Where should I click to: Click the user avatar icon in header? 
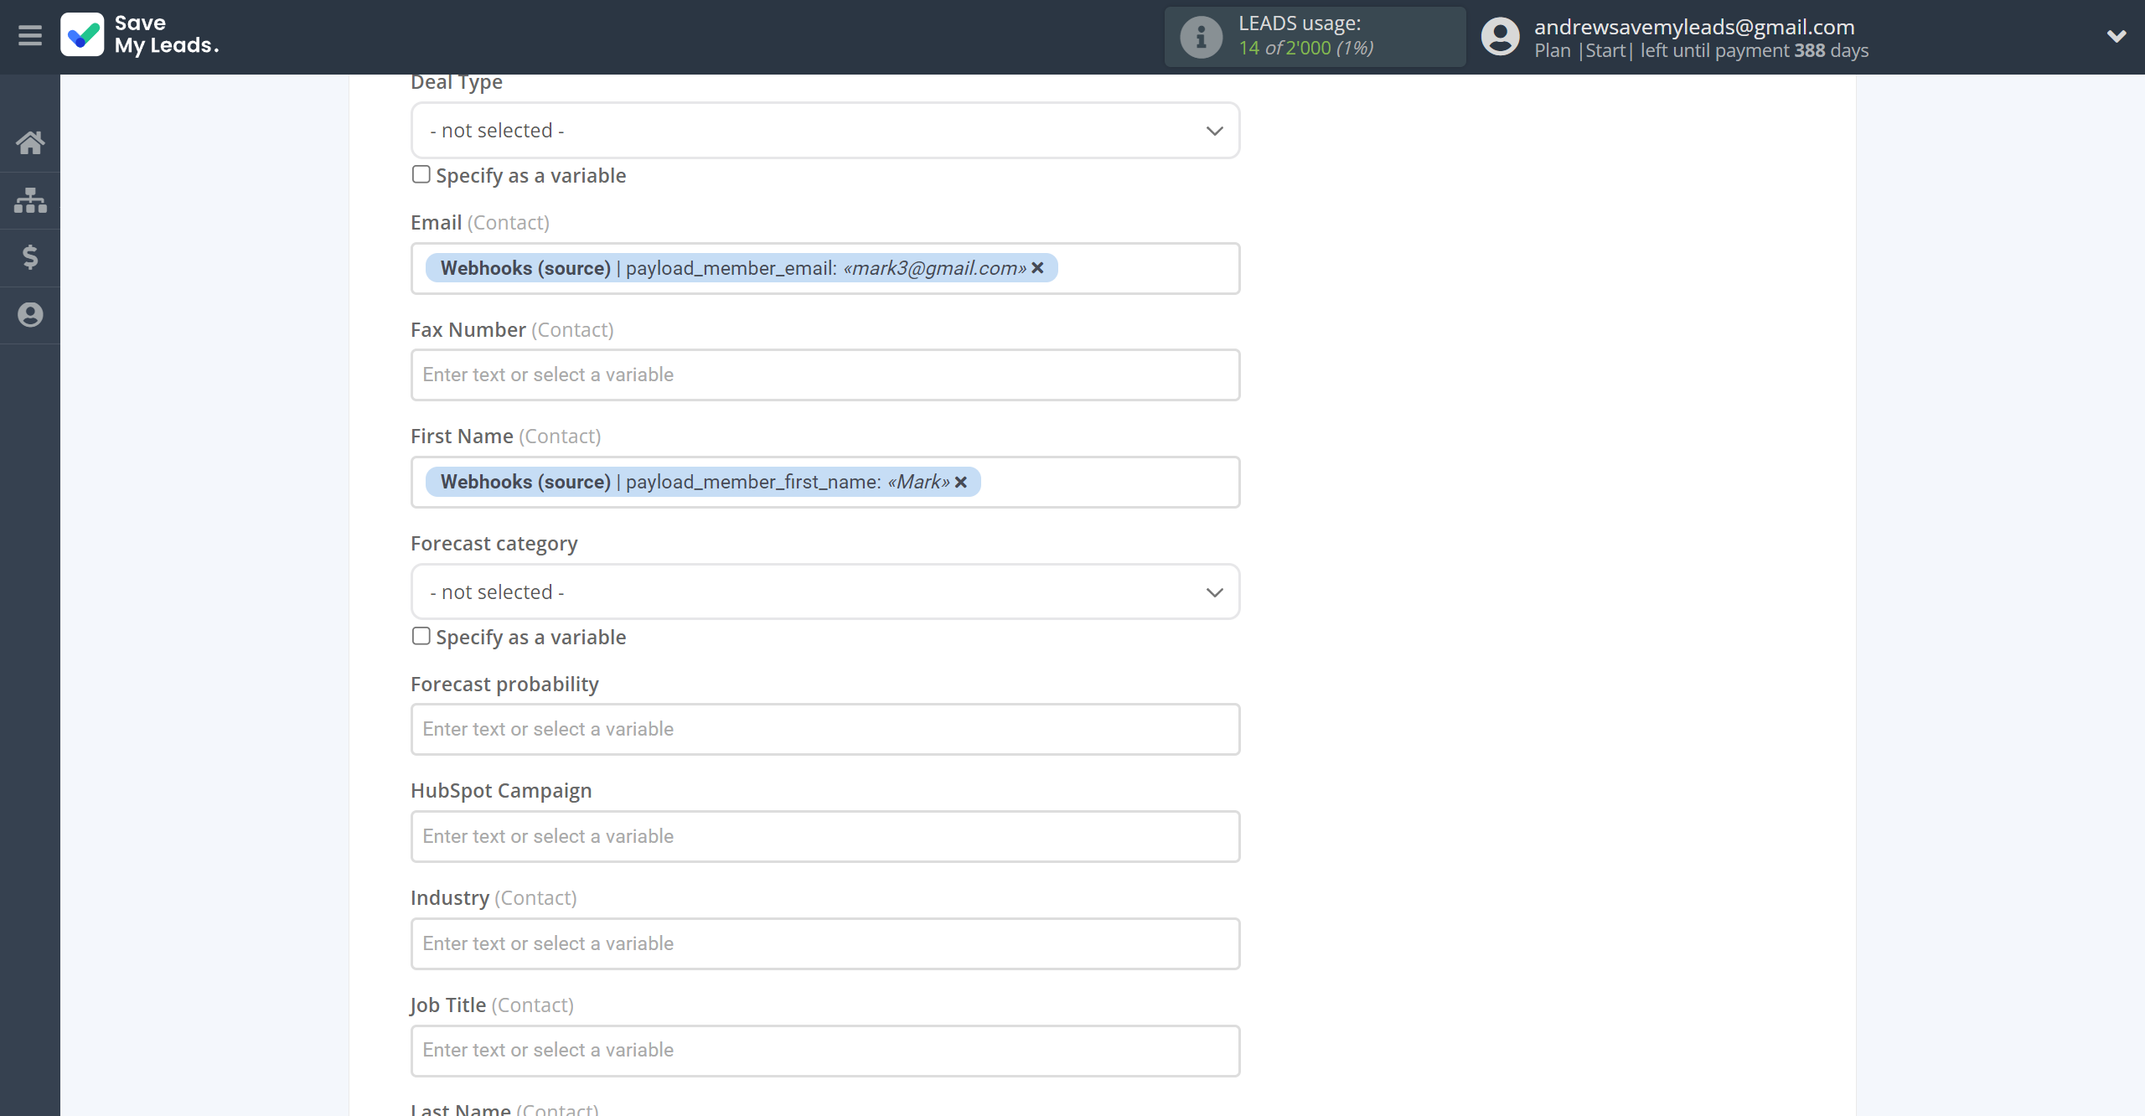point(1500,37)
